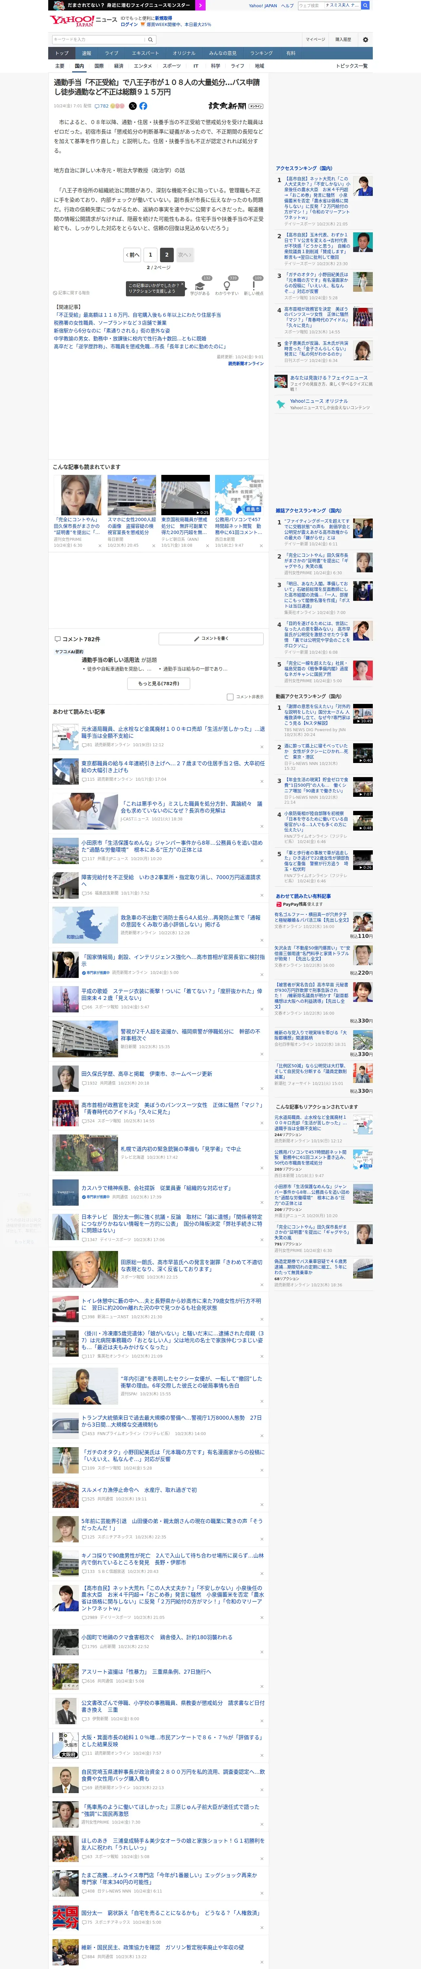Share the article on Facebook
421x1969 pixels.
coord(143,106)
